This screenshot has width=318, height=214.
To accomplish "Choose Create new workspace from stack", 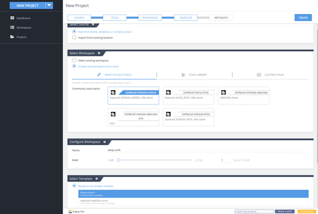I will click(x=74, y=66).
